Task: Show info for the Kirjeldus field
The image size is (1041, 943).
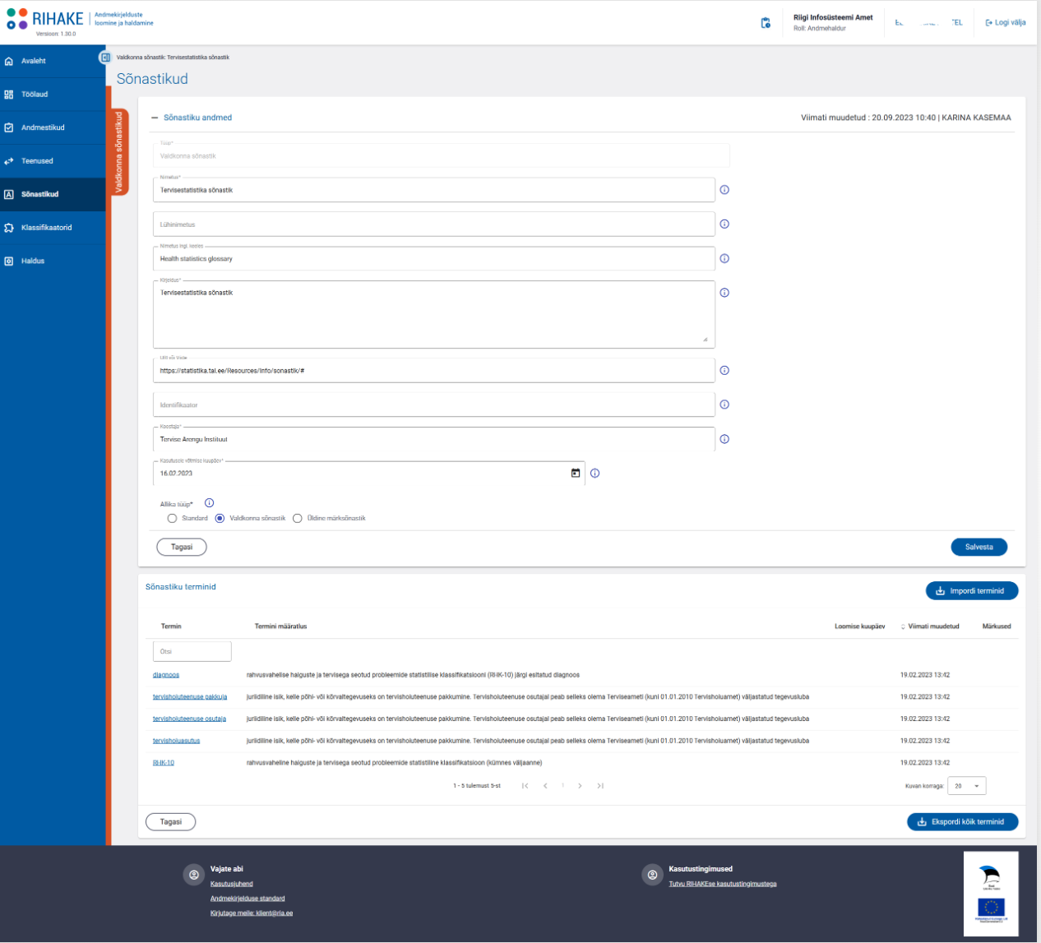Action: tap(724, 293)
